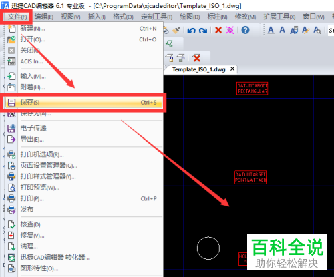The width and height of the screenshot is (334, 277).
Task: Choose 附着(H) Attach entry
Action: 84,87
